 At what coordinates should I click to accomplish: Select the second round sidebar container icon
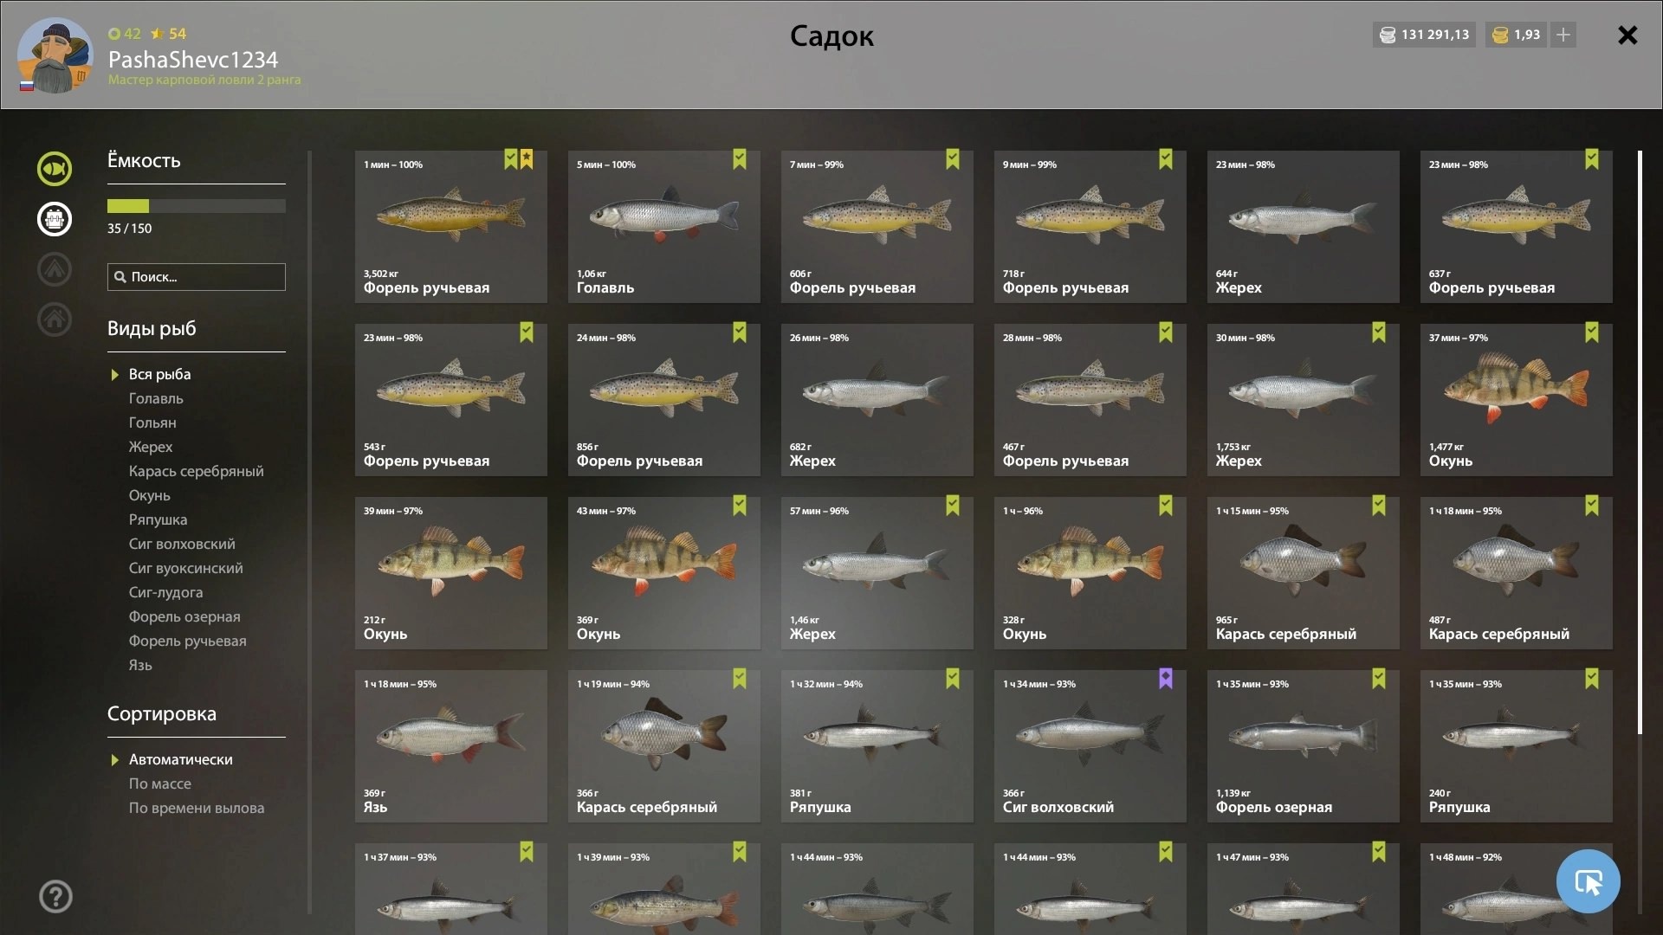[55, 219]
